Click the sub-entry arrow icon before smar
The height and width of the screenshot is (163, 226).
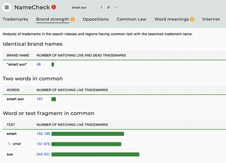(x=9, y=144)
